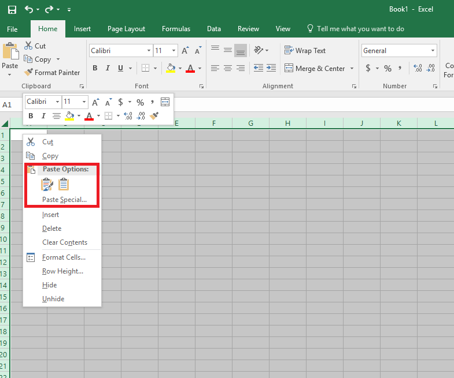This screenshot has height=378, width=454.
Task: Click the Paste Formatting brush clipboard icon
Action: click(47, 184)
